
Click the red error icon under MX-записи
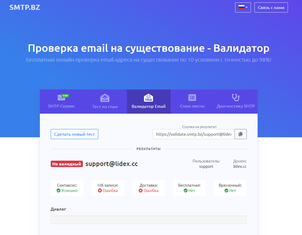[x=100, y=191]
